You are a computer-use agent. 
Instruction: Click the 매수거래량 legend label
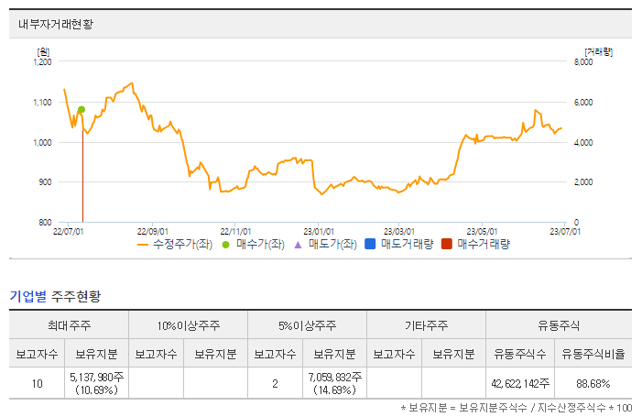pyautogui.click(x=484, y=244)
